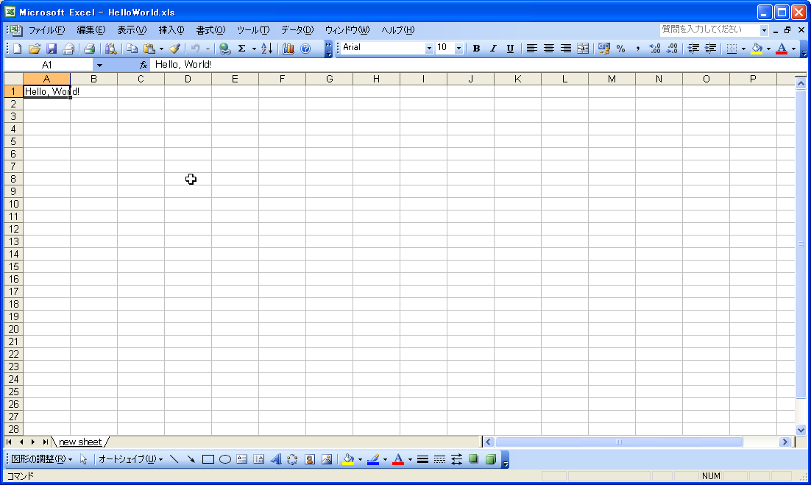Click the fx insert function button
The width and height of the screenshot is (811, 485).
tap(144, 66)
